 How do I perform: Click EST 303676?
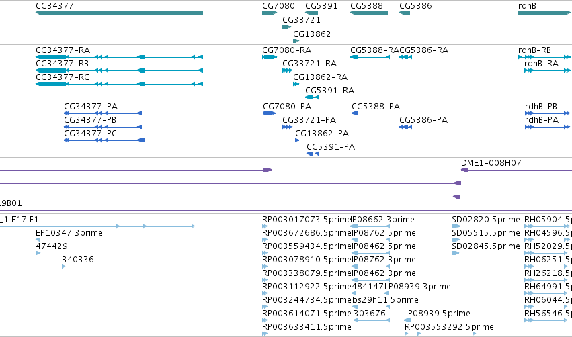[x=372, y=321]
